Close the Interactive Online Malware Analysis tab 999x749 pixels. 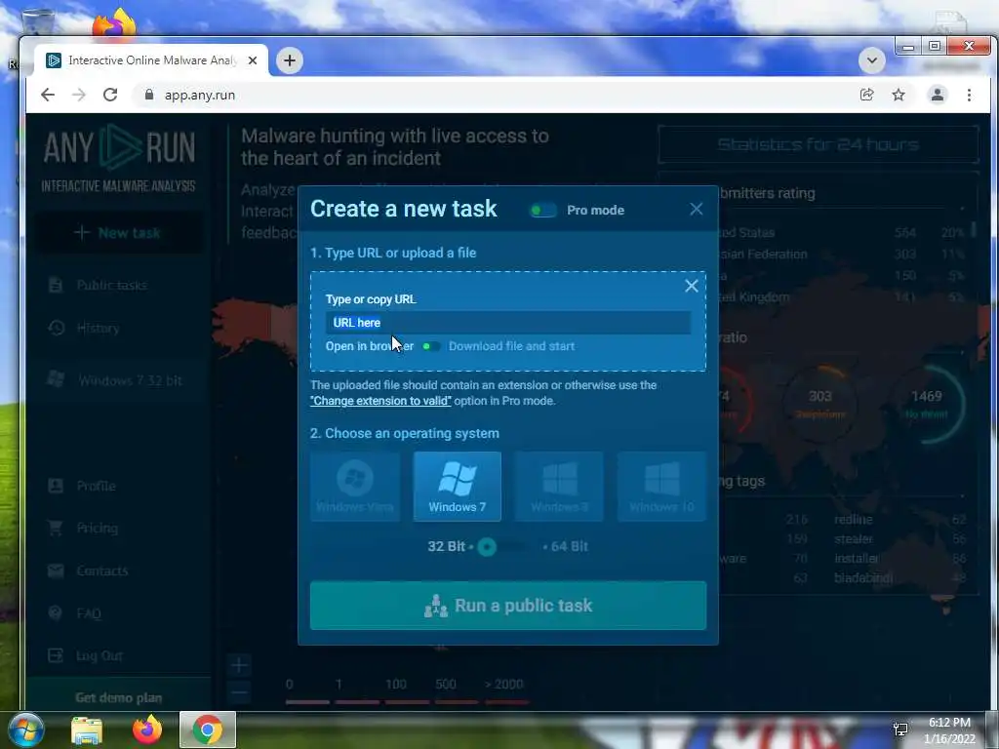[x=253, y=60]
